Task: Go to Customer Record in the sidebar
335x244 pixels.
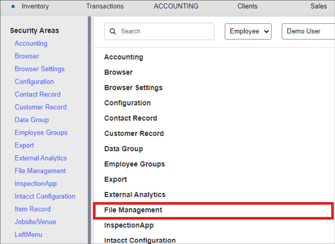Action: point(41,107)
